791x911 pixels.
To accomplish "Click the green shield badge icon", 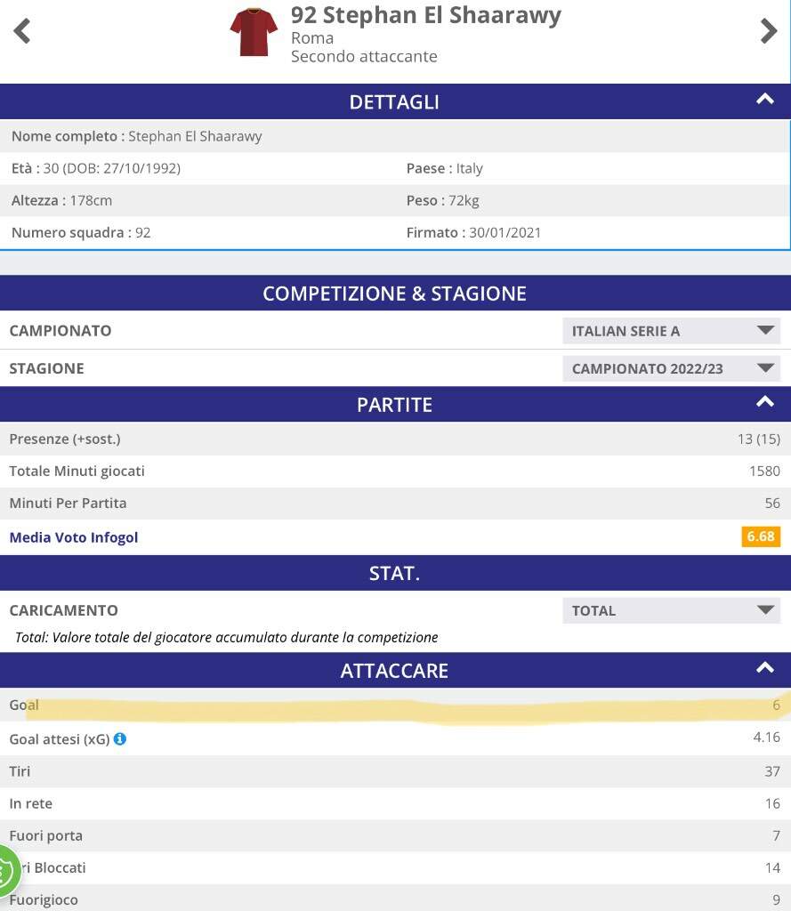I will click(x=6, y=872).
